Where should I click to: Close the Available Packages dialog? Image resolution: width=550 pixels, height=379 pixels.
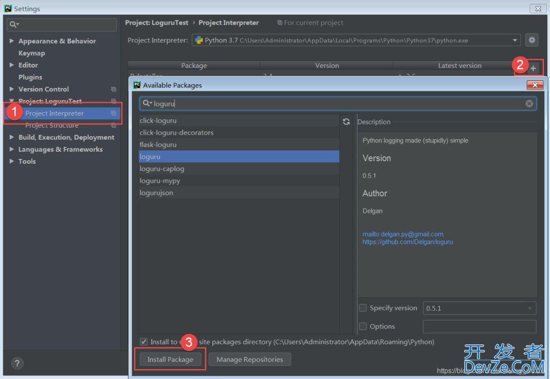535,85
